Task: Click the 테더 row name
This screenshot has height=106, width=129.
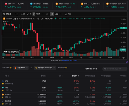Action: [x=6, y=88]
